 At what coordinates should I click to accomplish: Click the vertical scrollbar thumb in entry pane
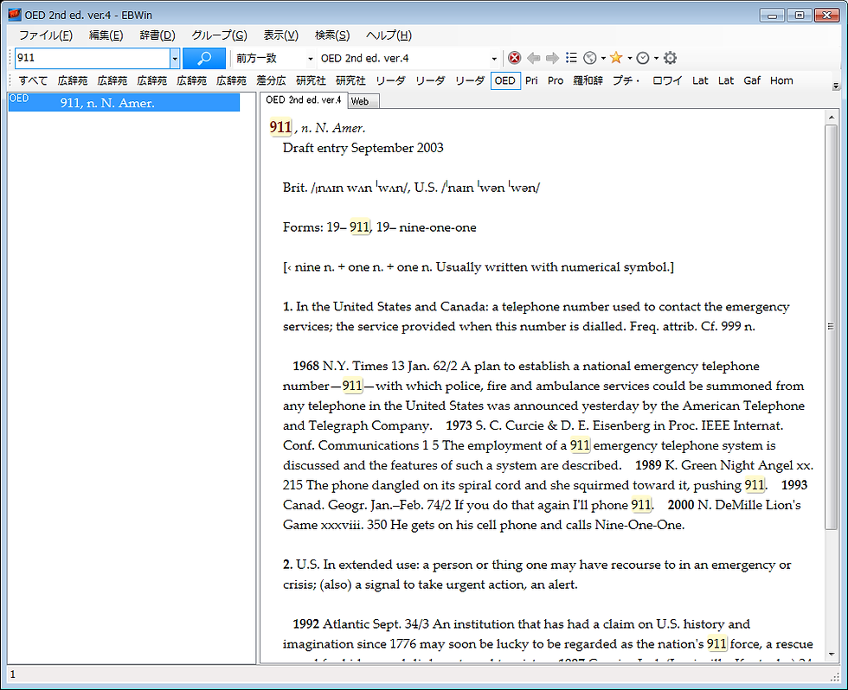tap(832, 327)
